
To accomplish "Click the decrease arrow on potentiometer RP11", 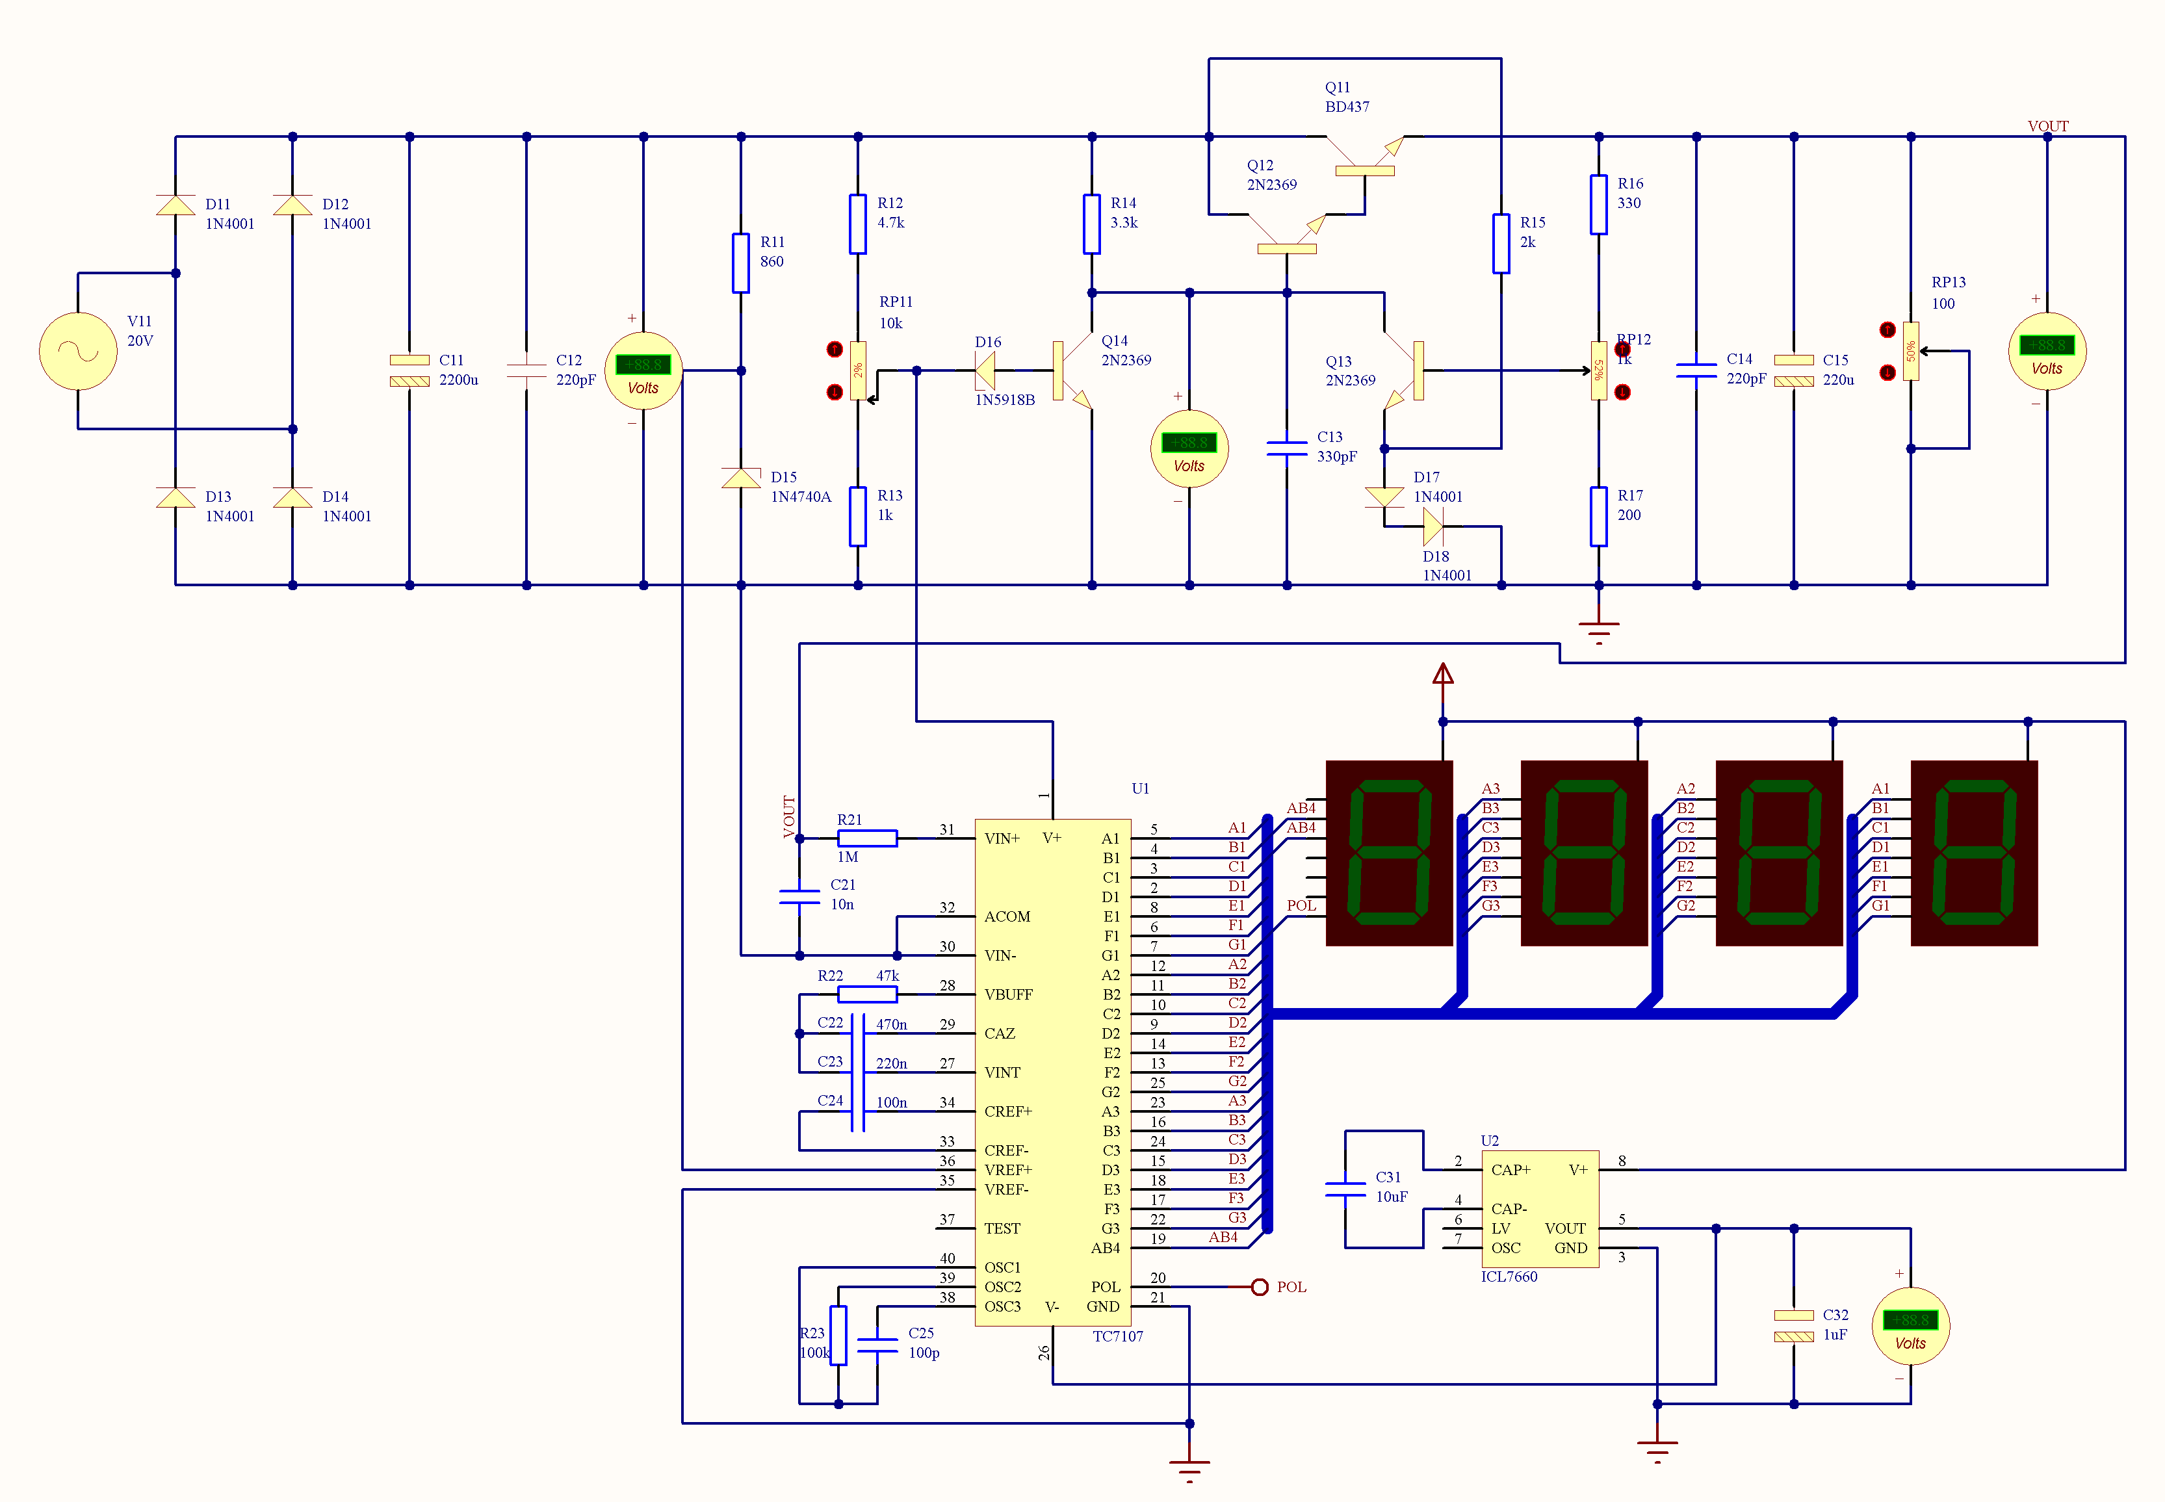I will [x=834, y=391].
